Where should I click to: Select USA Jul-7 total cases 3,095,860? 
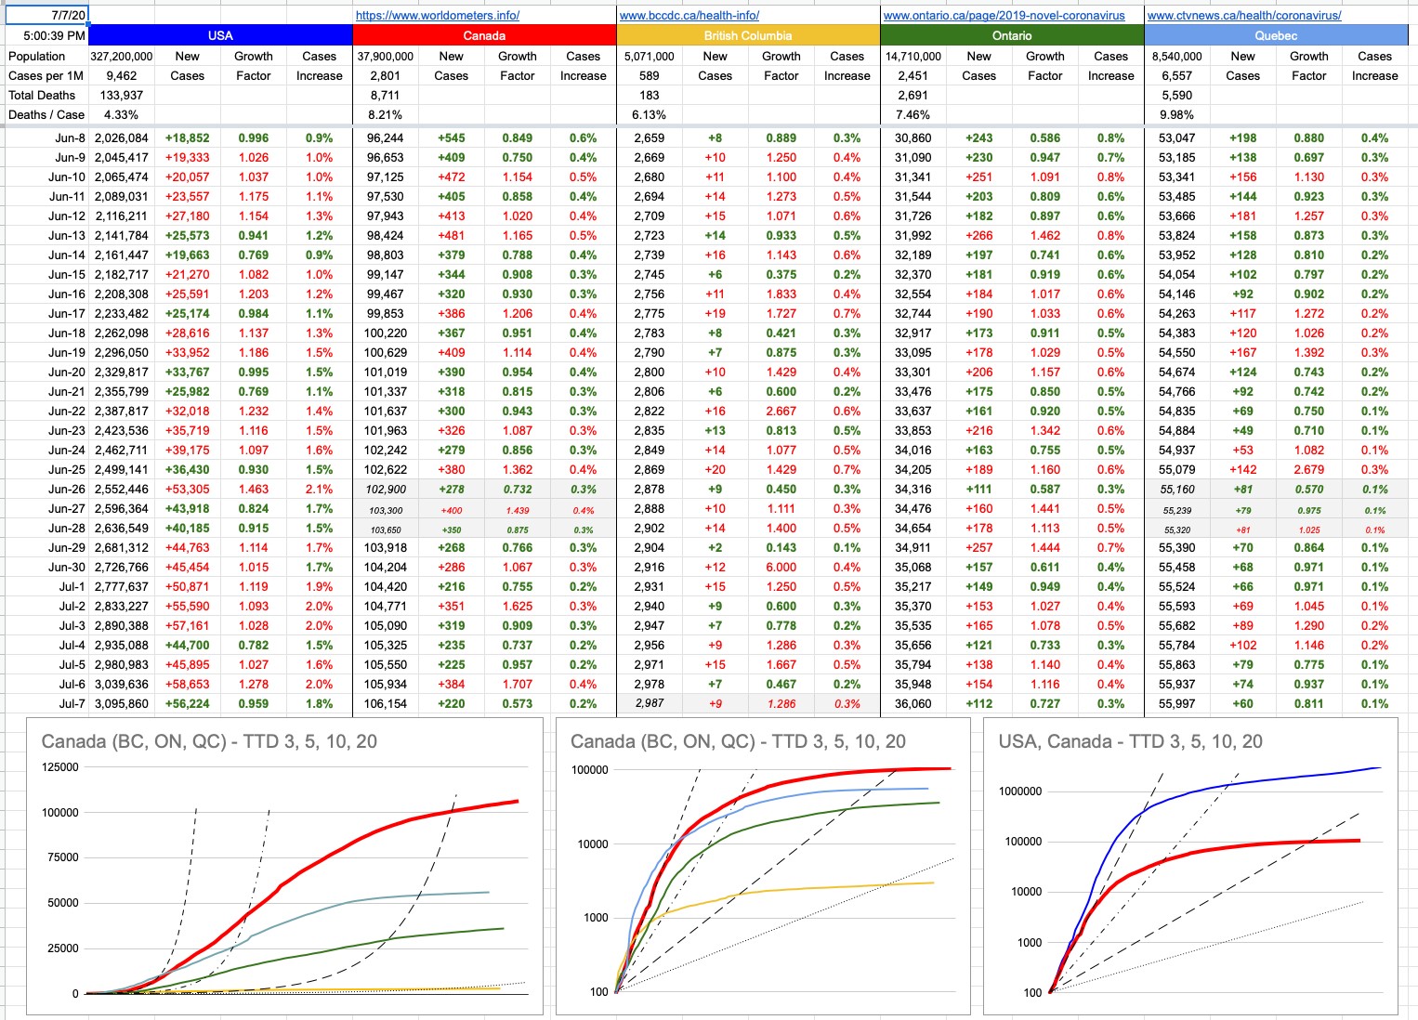point(122,703)
